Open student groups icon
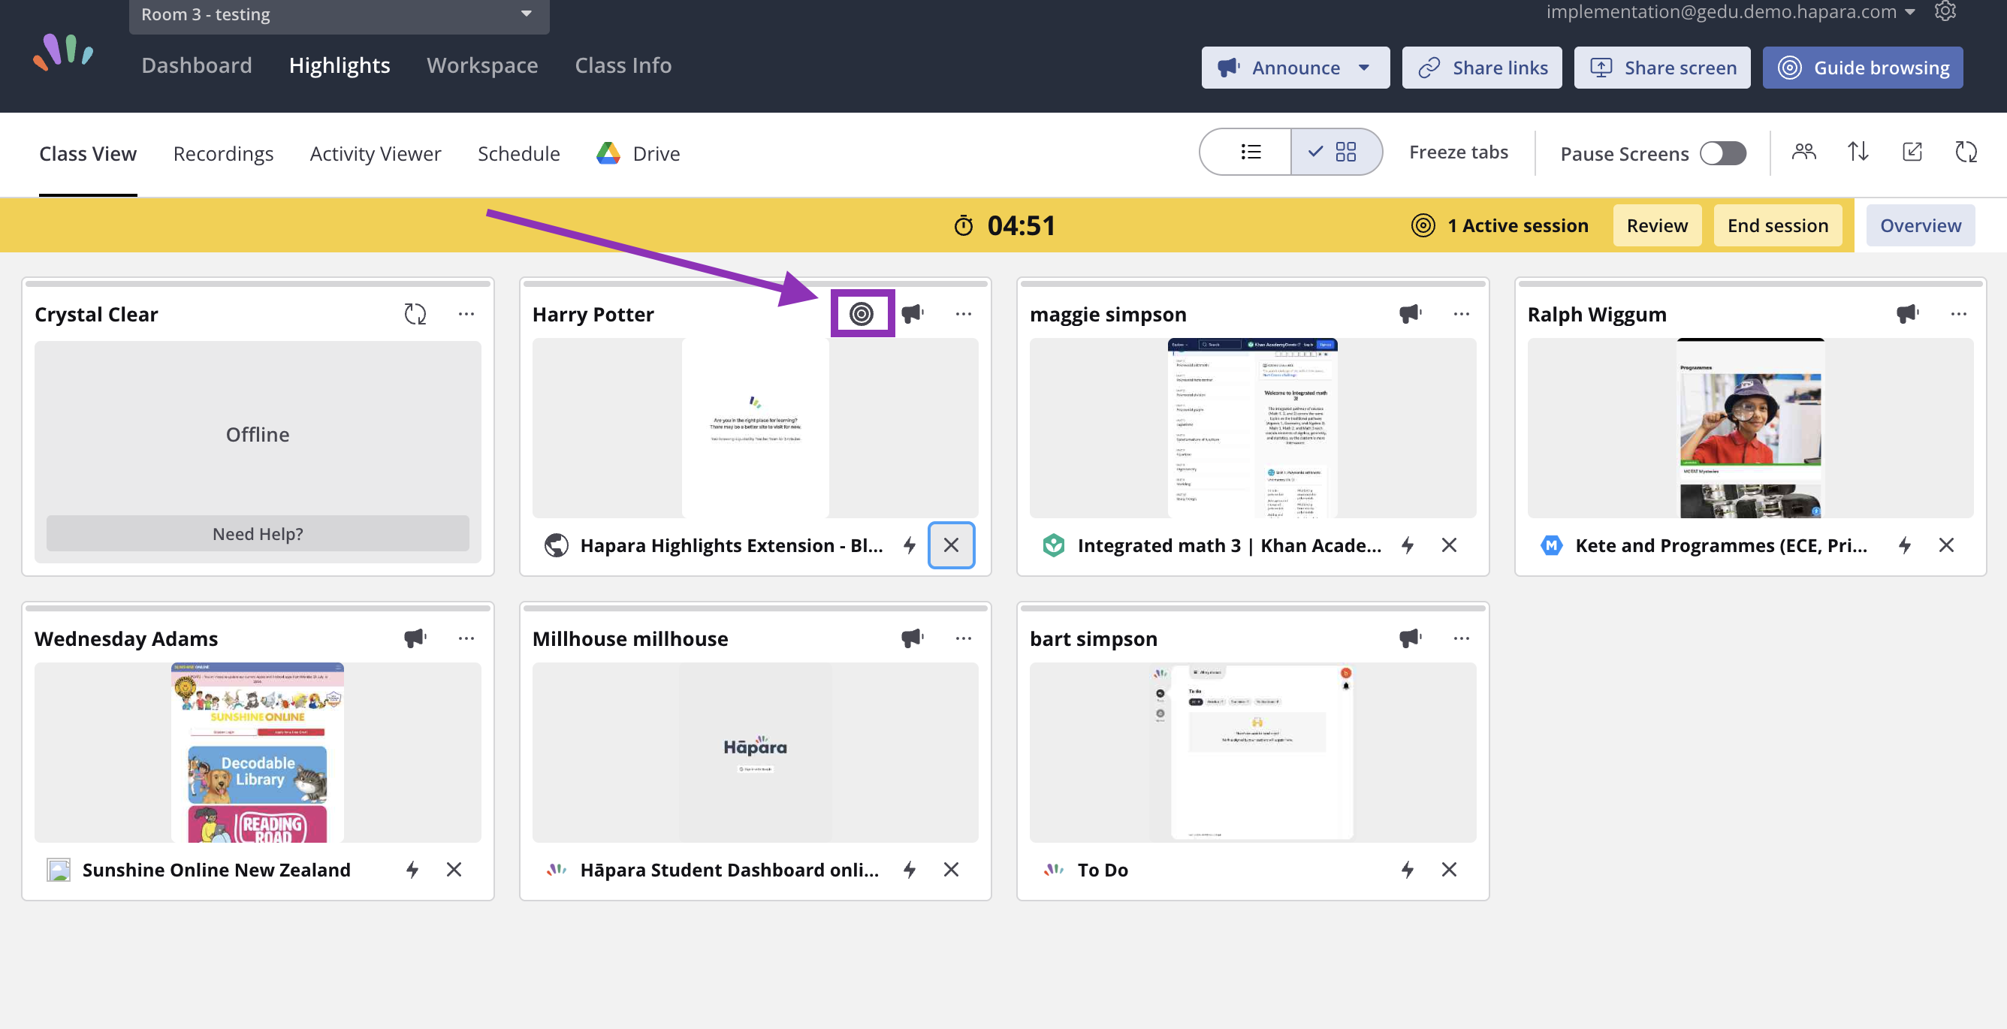Screen dimensions: 2007x1029 [x=1803, y=152]
